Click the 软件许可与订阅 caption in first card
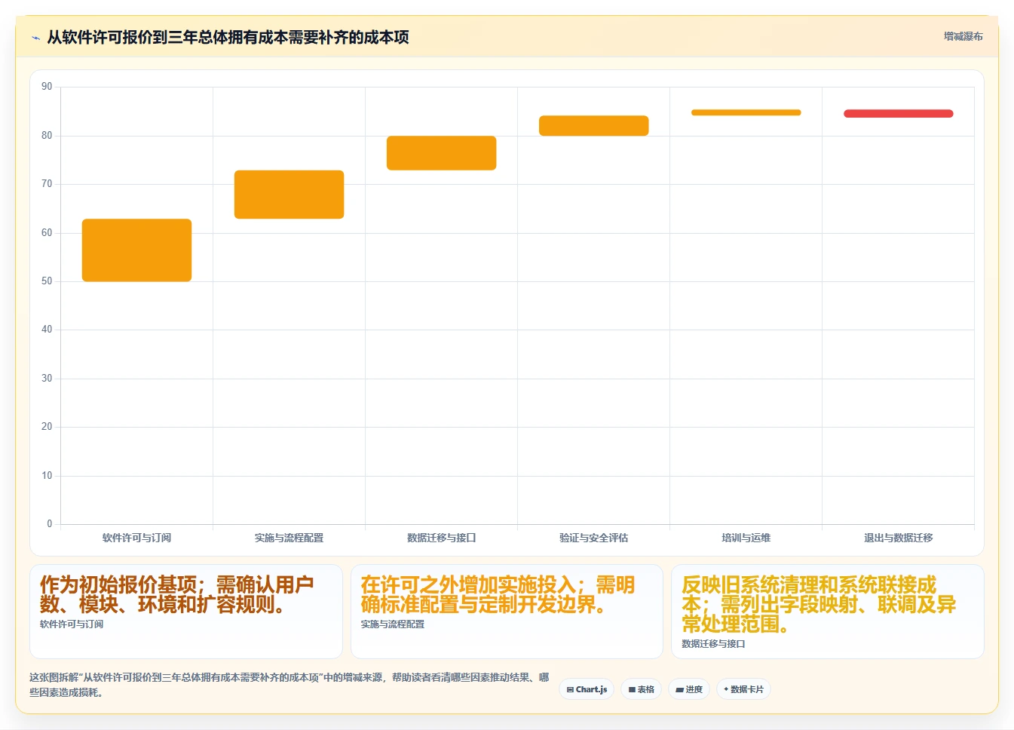The width and height of the screenshot is (1014, 730). 72,624
